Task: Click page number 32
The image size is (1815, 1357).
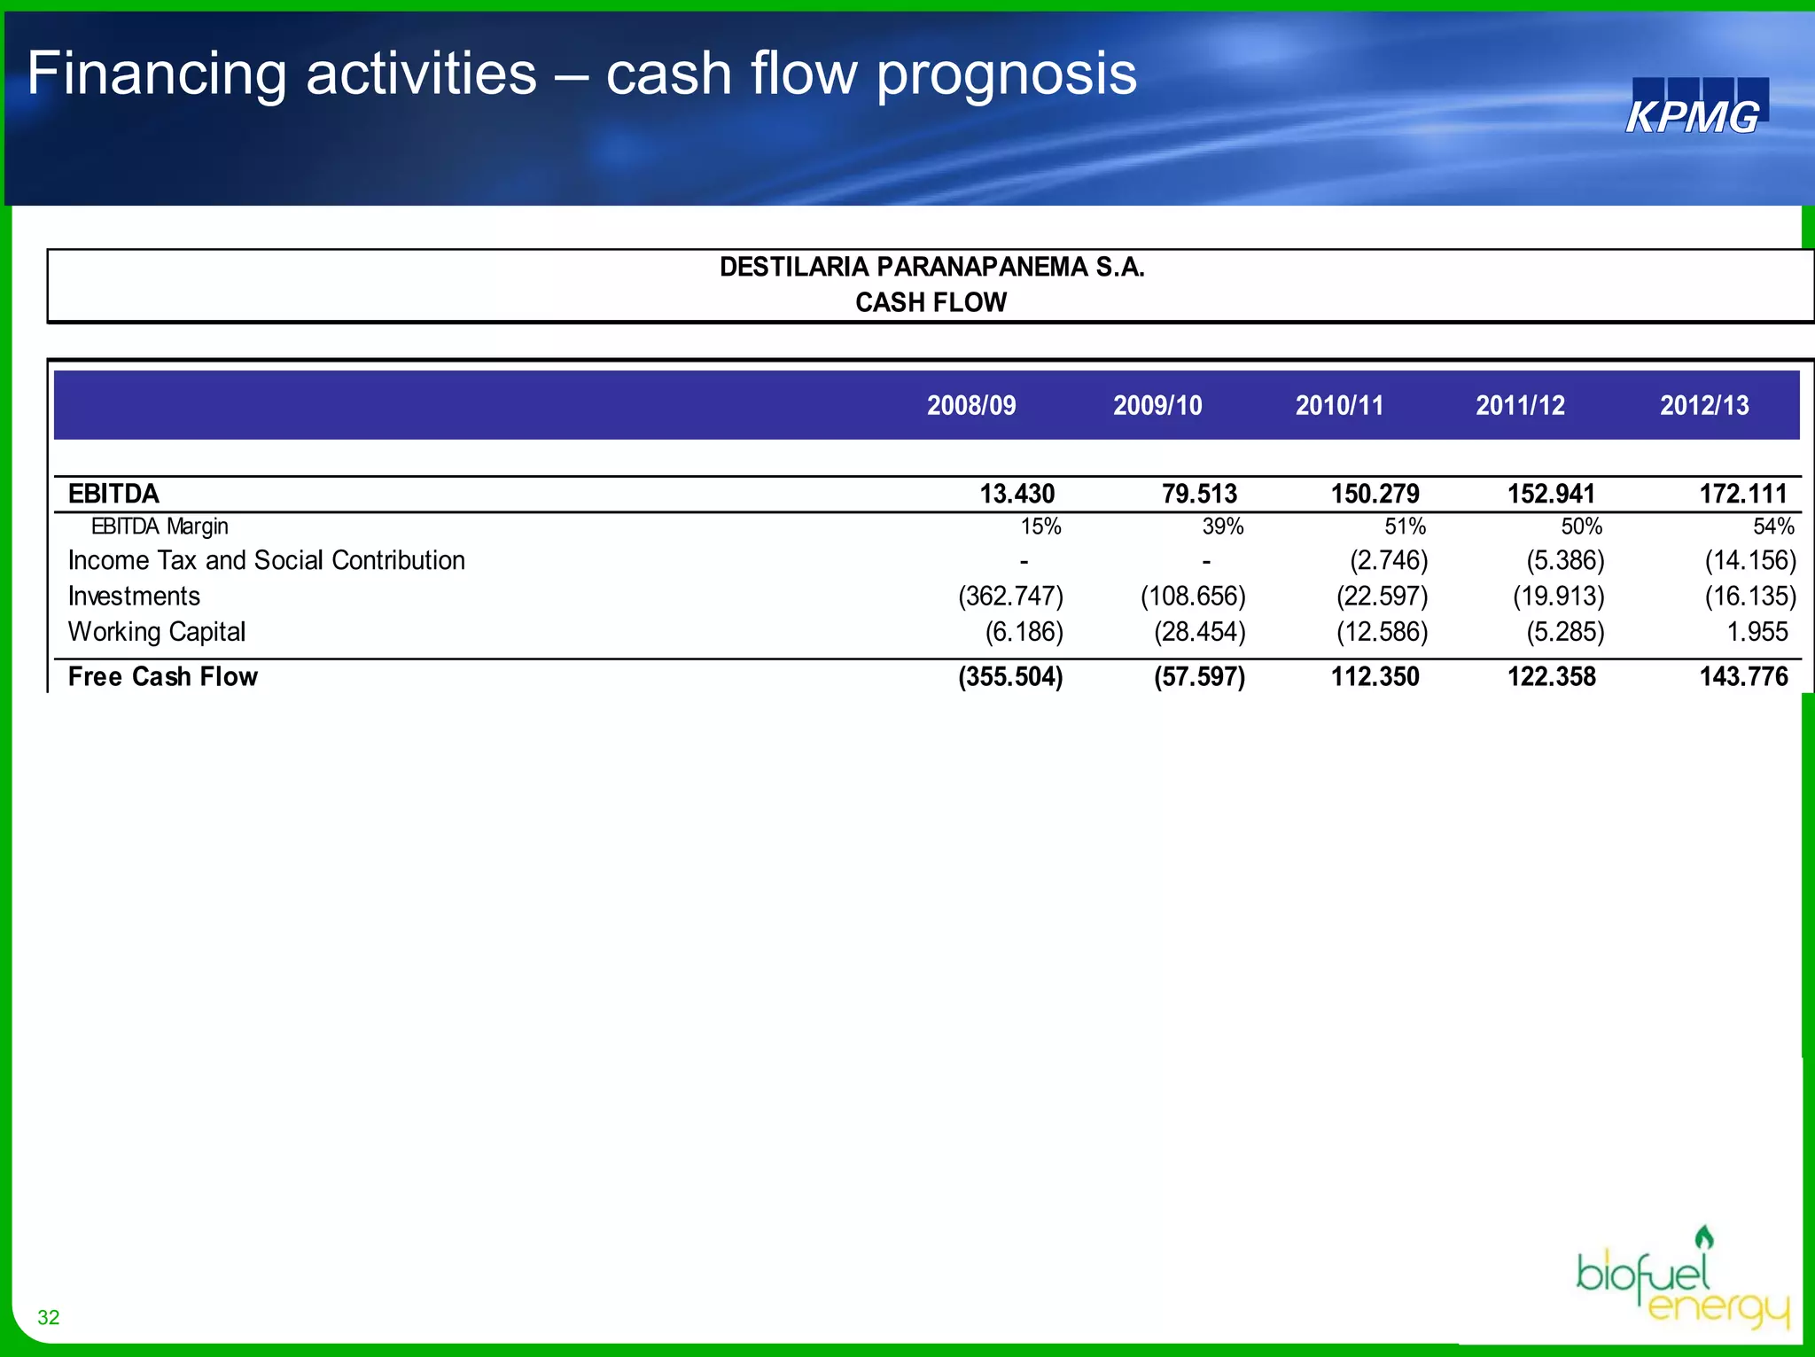Action: [x=49, y=1317]
